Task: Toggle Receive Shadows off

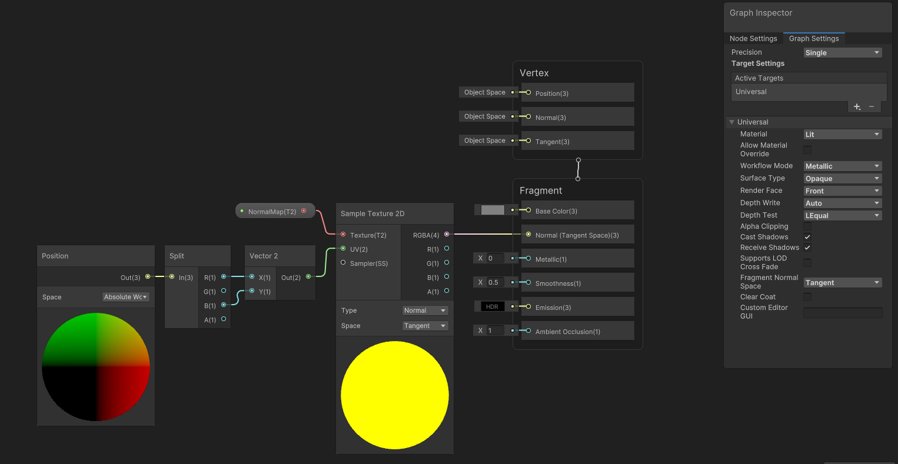Action: click(x=807, y=248)
